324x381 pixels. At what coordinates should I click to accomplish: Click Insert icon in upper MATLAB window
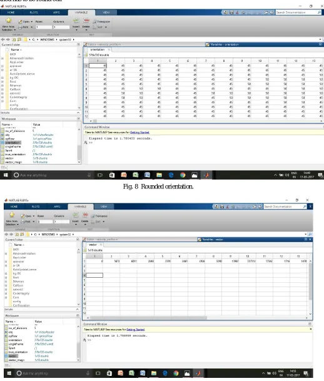click(76, 21)
